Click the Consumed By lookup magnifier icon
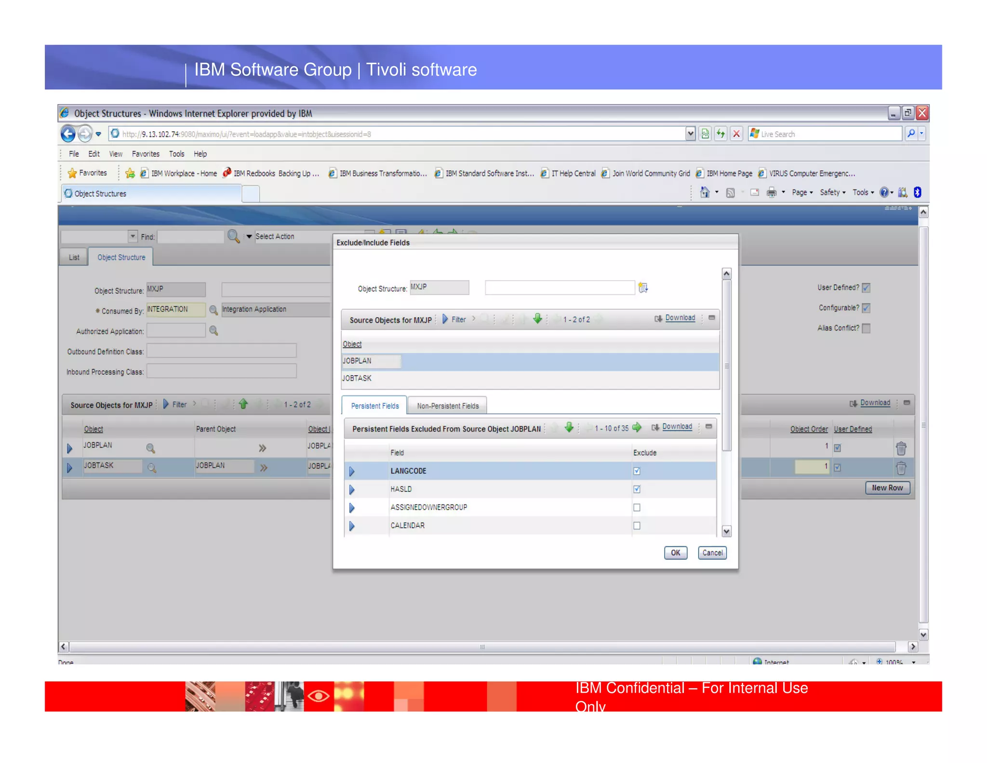Viewport: 987px width, 763px height. click(213, 310)
